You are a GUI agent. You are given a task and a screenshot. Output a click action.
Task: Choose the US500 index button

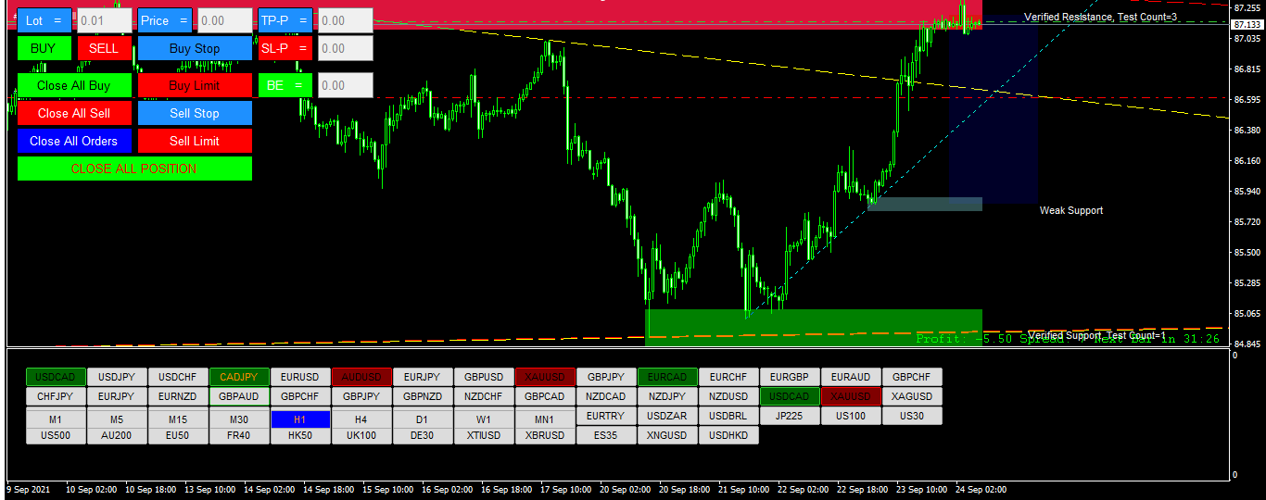pyautogui.click(x=55, y=435)
